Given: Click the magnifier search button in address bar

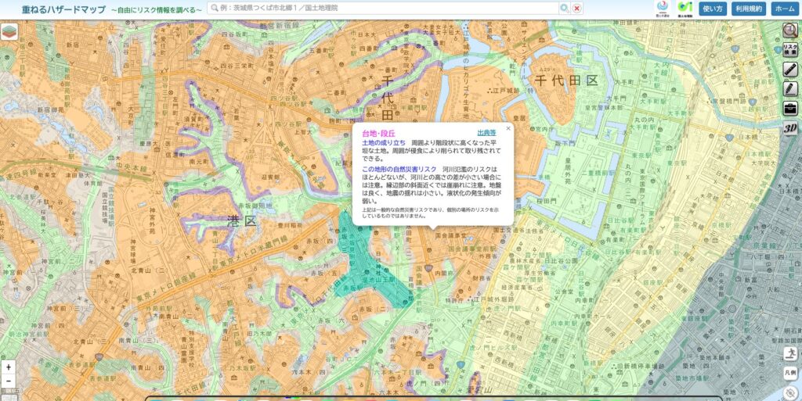Looking at the screenshot, I should click(564, 8).
